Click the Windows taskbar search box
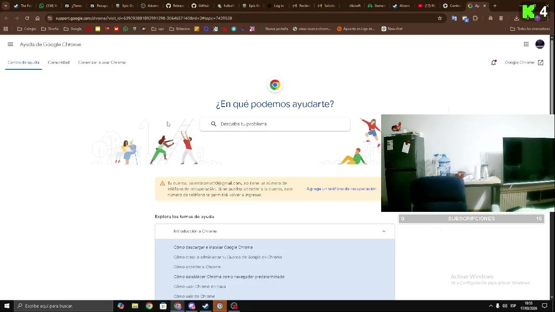The height and width of the screenshot is (312, 555). coord(63,306)
